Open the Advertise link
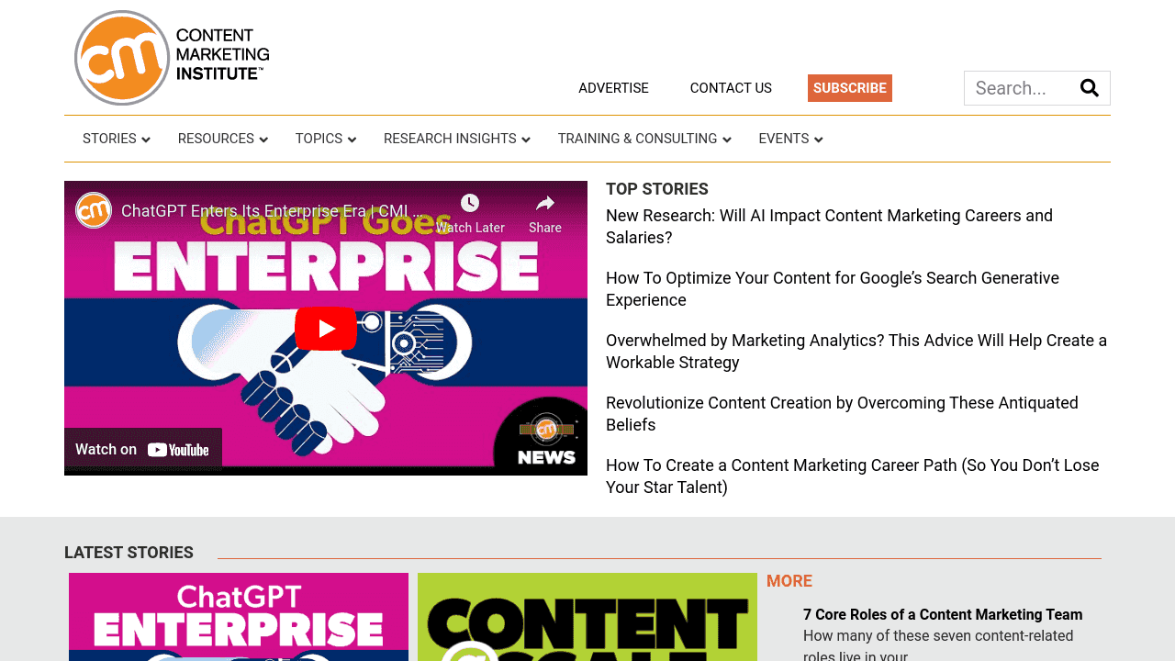Screen dimensions: 1175x661 point(613,88)
